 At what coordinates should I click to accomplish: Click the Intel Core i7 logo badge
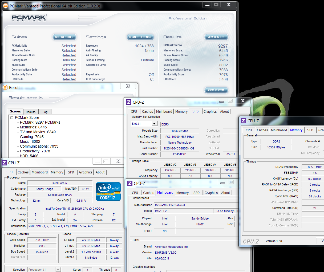click(108, 191)
